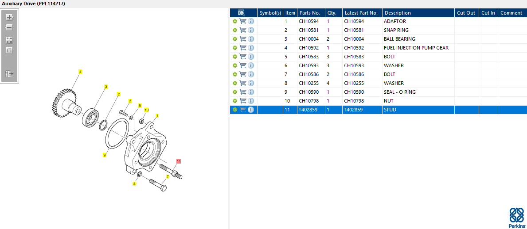Open info for BALL BEARING row
Image resolution: width=527 pixels, height=229 pixels.
251,39
